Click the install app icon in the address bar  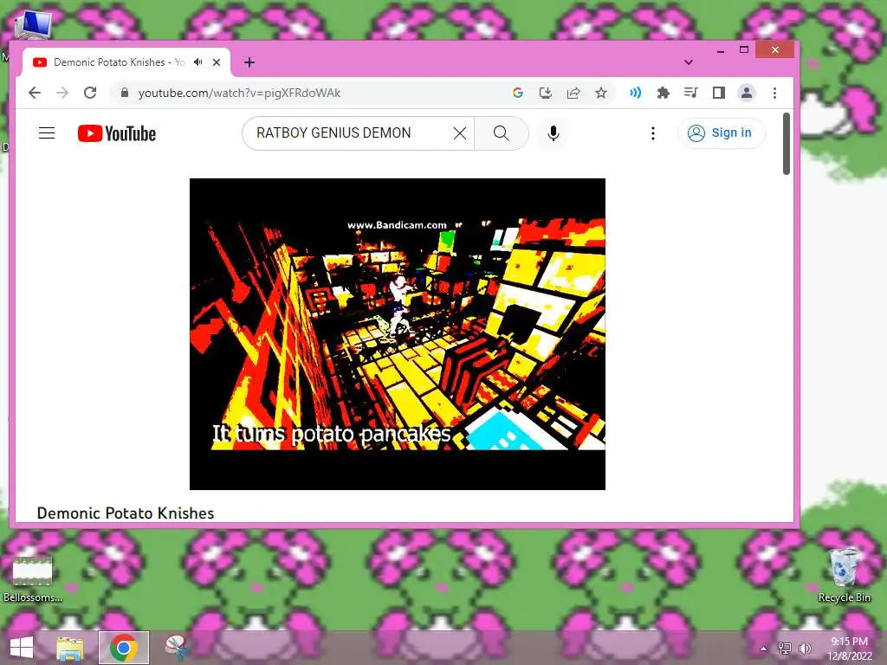[x=546, y=93]
